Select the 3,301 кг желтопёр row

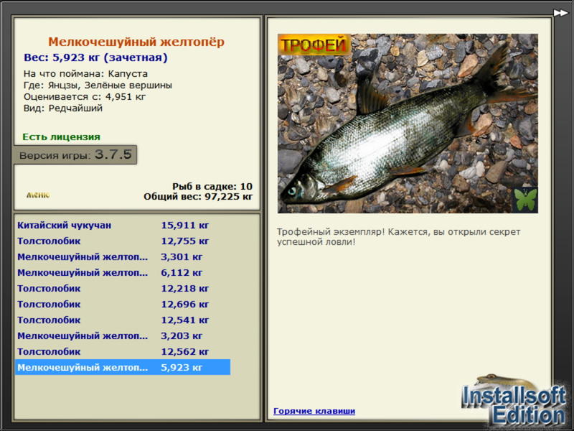pos(123,257)
